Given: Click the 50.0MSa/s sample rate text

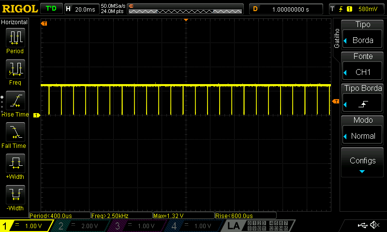Looking at the screenshot, I should (x=113, y=6).
